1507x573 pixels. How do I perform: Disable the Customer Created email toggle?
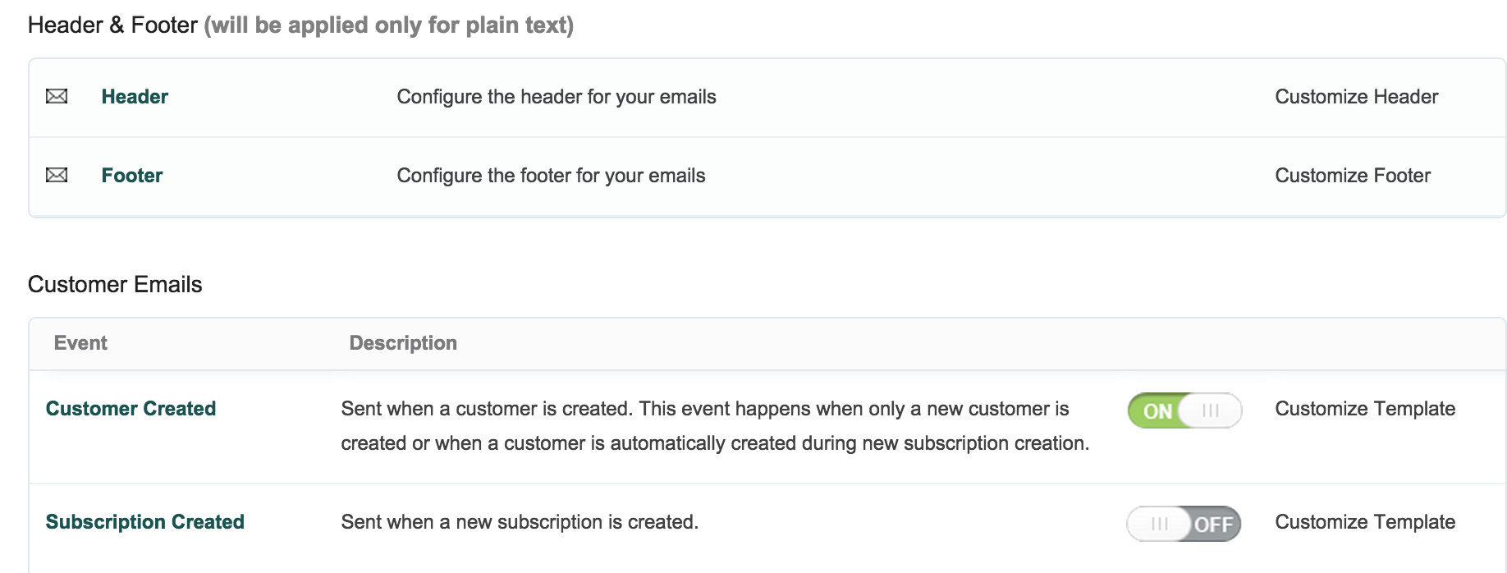(1184, 410)
